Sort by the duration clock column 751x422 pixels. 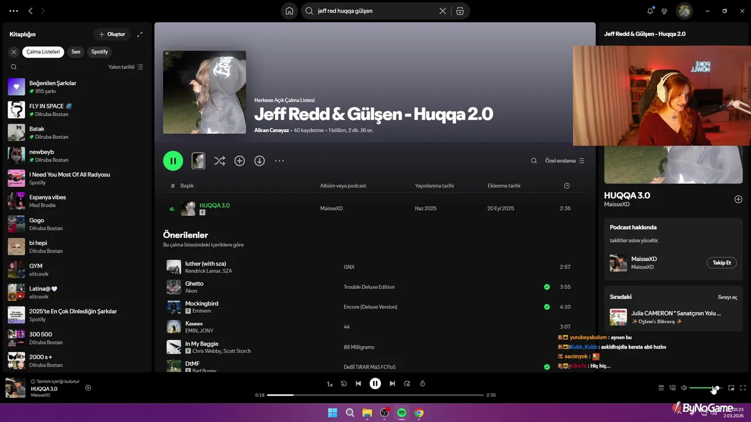[567, 186]
